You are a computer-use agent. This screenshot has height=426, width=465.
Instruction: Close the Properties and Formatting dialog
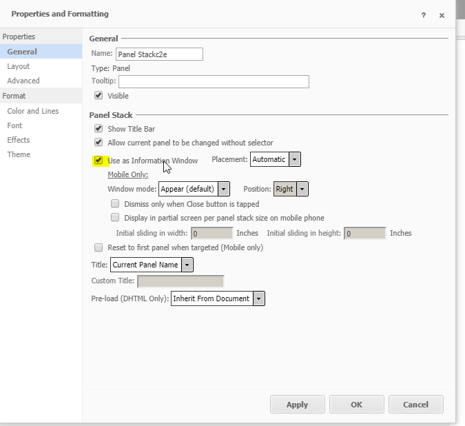pos(442,15)
